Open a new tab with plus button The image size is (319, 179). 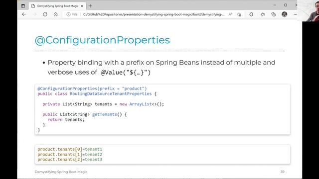90,6
